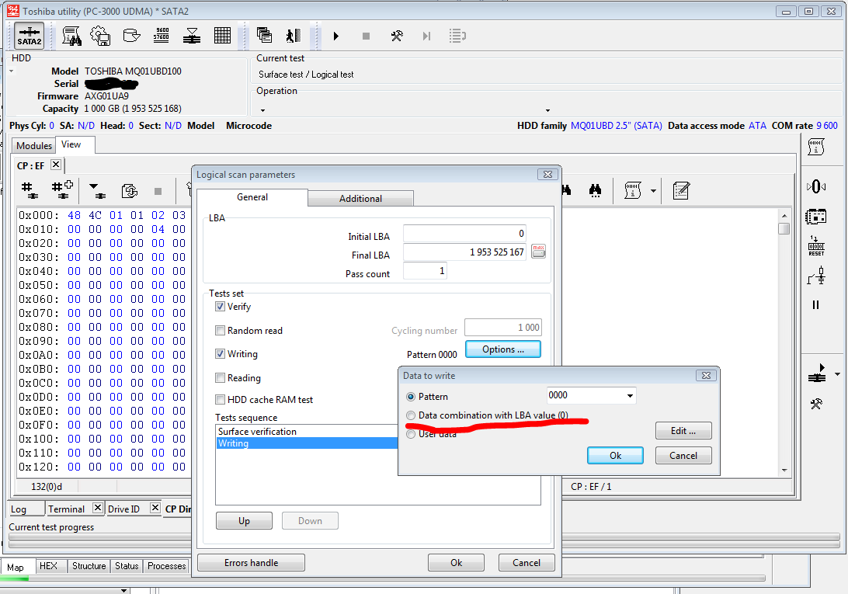Image resolution: width=848 pixels, height=594 pixels.
Task: Expand dropdown arrow next to binary scroll icon
Action: pos(653,191)
